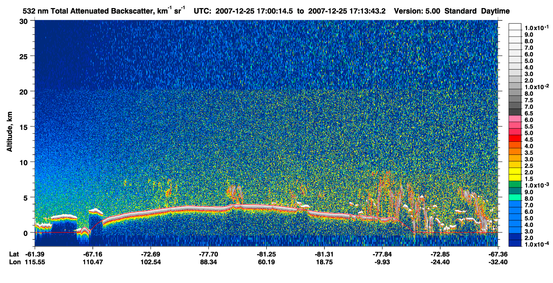Click the -32.40 longitude label
Viewport: 553px width, 283px height.
click(498, 262)
